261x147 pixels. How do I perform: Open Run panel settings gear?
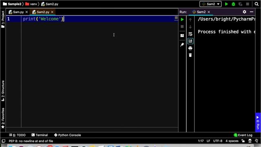[x=244, y=12]
